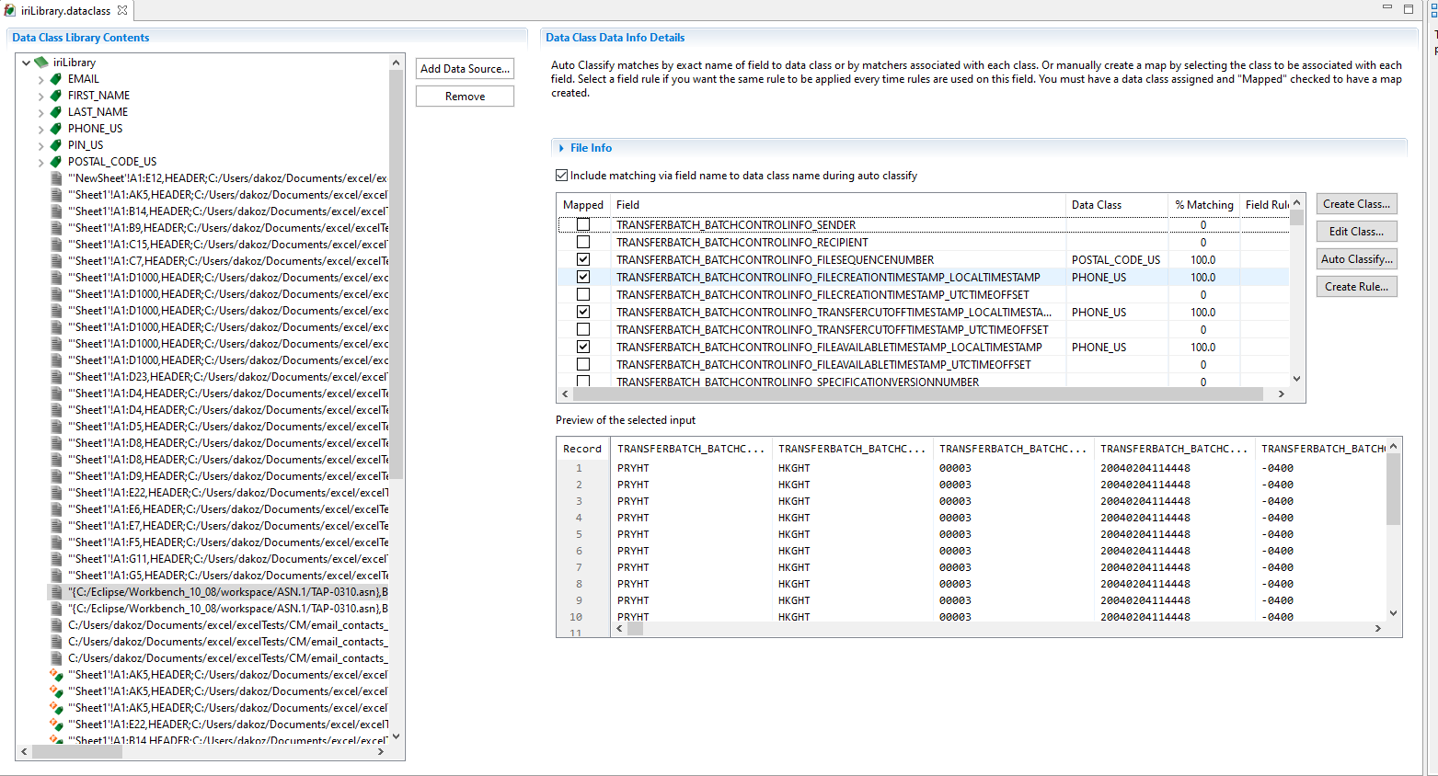Uncheck Mapped for TRANSFERCUTOFFTIMESTAMP_LOCALTIMESTA field

pos(583,312)
